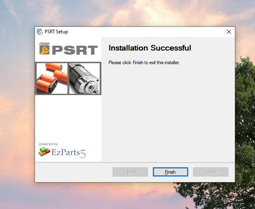Click the tree on the desktop wallpaper
This screenshot has height=209, width=255.
tap(245, 114)
